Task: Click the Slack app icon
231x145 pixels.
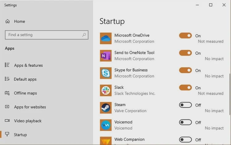Action: 106,90
